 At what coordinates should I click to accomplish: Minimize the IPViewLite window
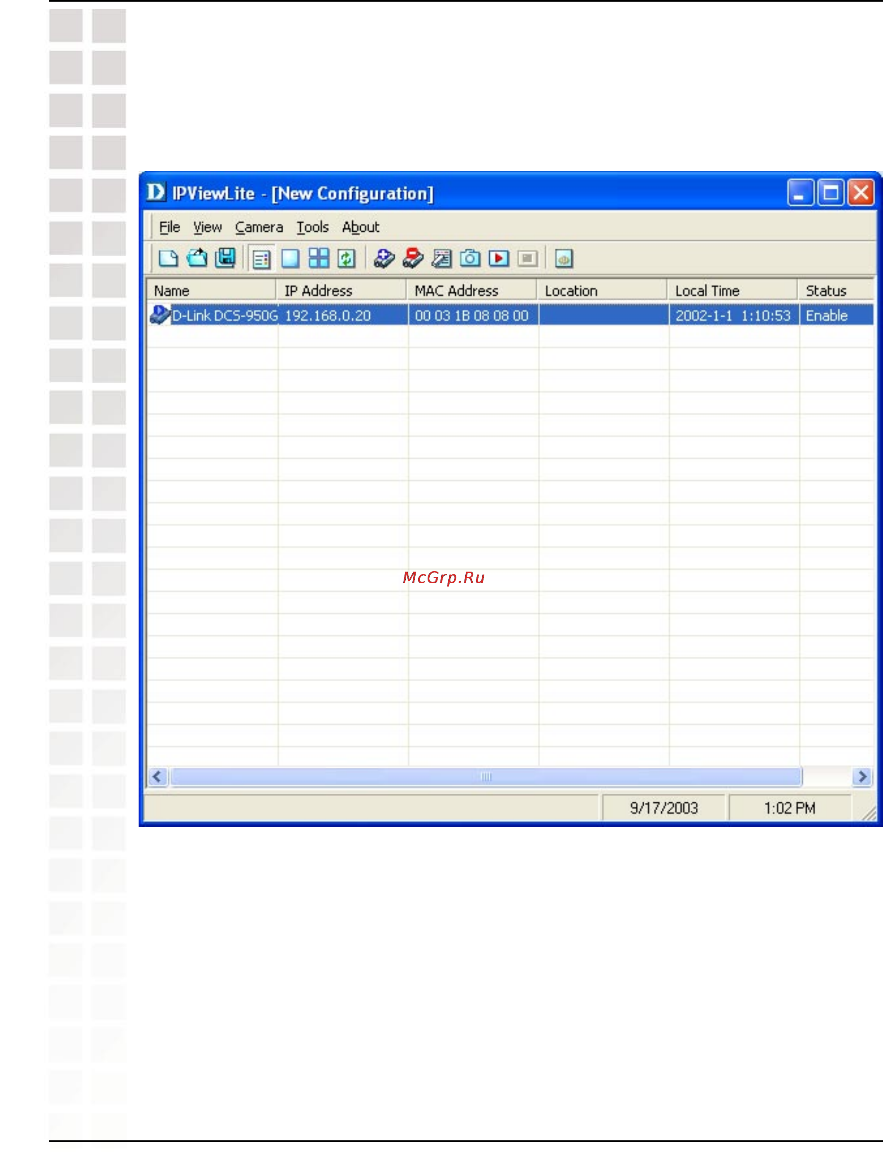800,192
